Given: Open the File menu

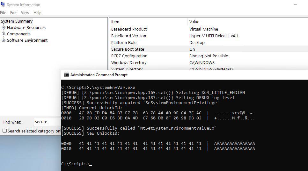Looking at the screenshot, I should tap(3, 13).
